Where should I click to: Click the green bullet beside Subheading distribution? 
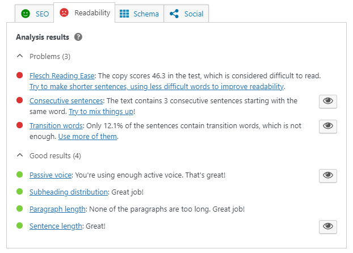(20, 192)
